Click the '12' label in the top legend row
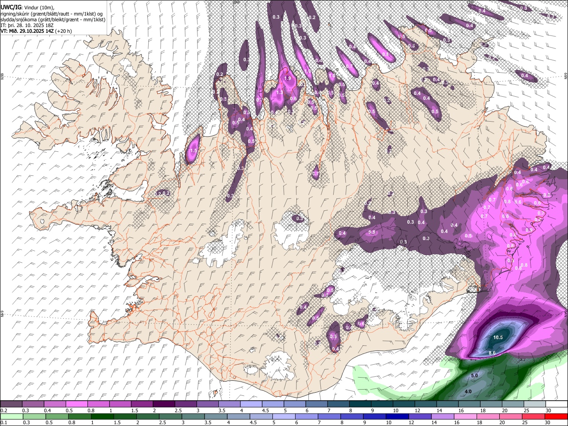 point(418,410)
